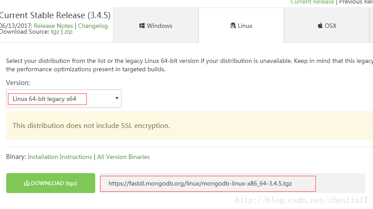The height and width of the screenshot is (209, 373).
Task: Click the Current Release link at top
Action: point(312,2)
